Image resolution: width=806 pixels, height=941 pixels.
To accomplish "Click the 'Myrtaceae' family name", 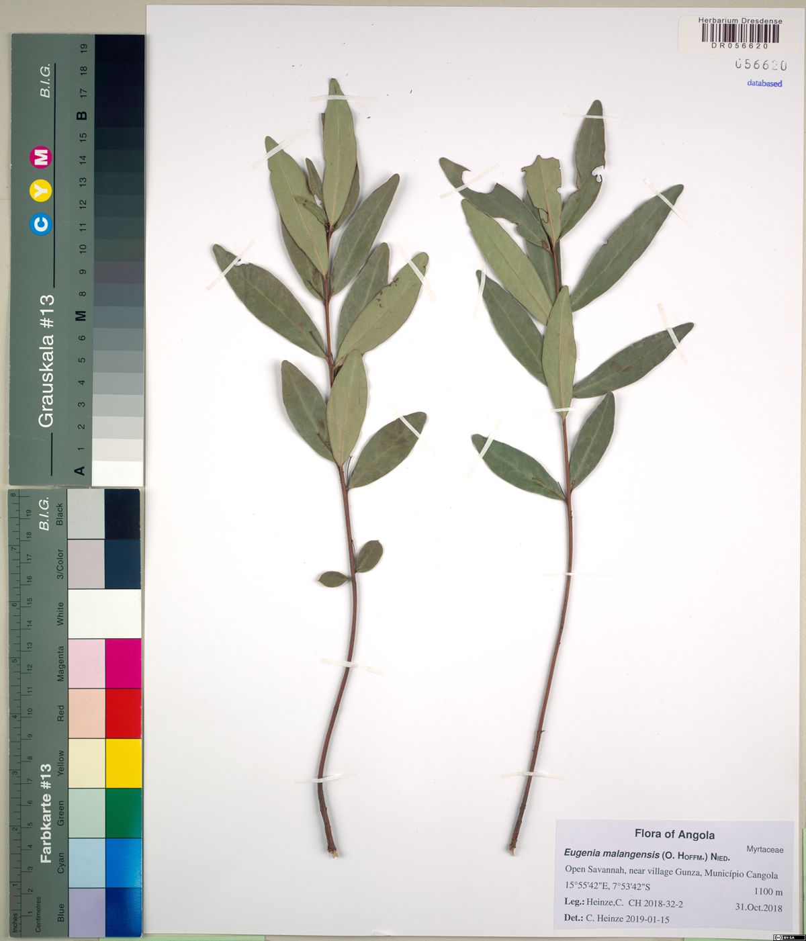I will click(764, 850).
